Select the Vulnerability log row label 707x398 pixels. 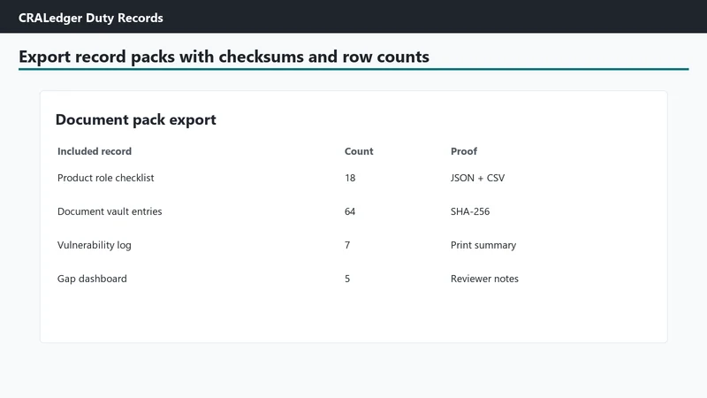(95, 245)
